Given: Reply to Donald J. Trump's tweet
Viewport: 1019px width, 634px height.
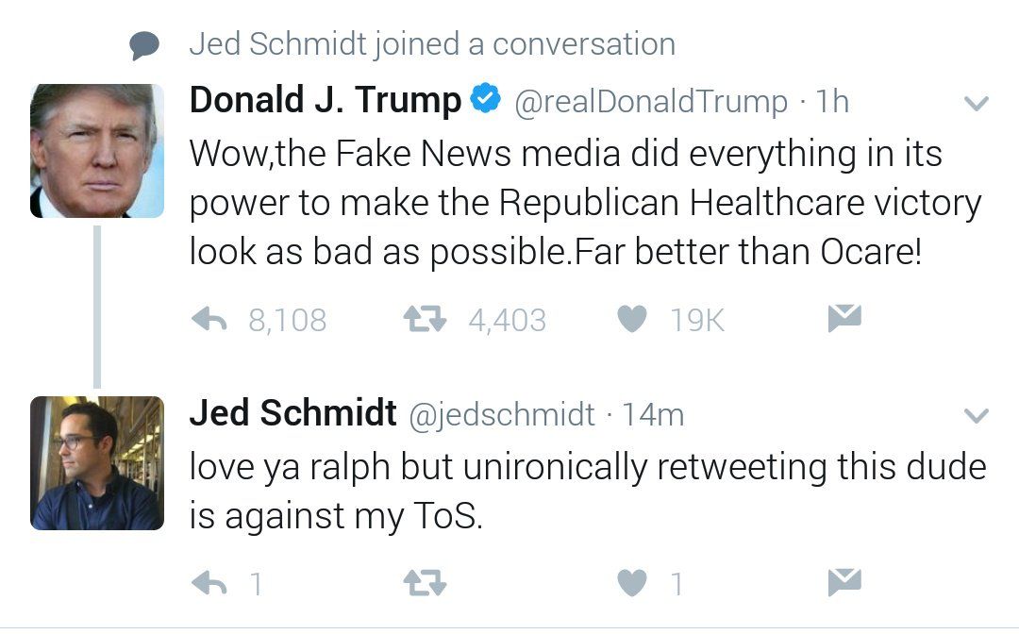Looking at the screenshot, I should [x=209, y=319].
